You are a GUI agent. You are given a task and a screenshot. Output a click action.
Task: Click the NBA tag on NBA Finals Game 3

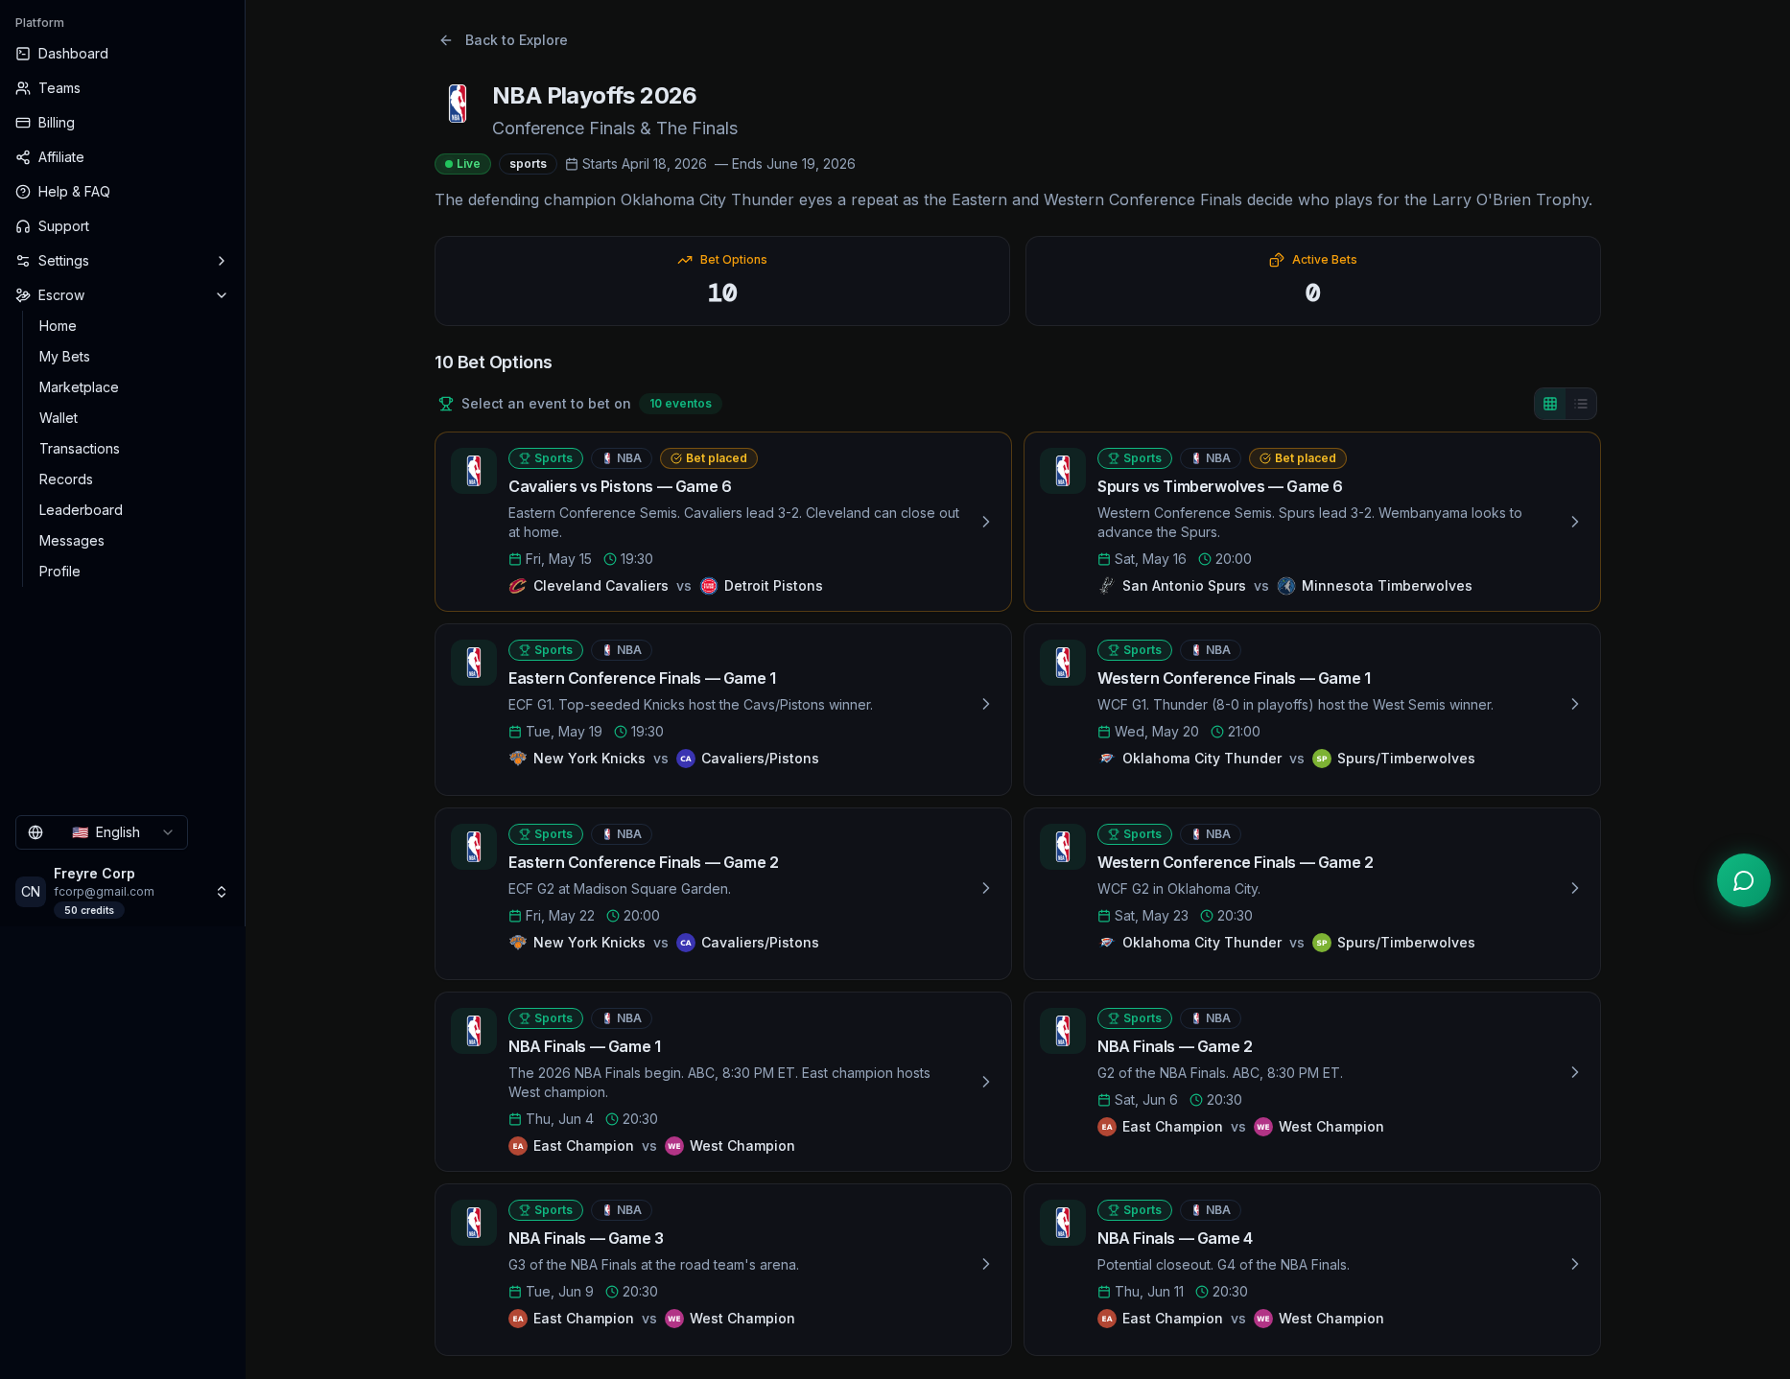pos(622,1210)
